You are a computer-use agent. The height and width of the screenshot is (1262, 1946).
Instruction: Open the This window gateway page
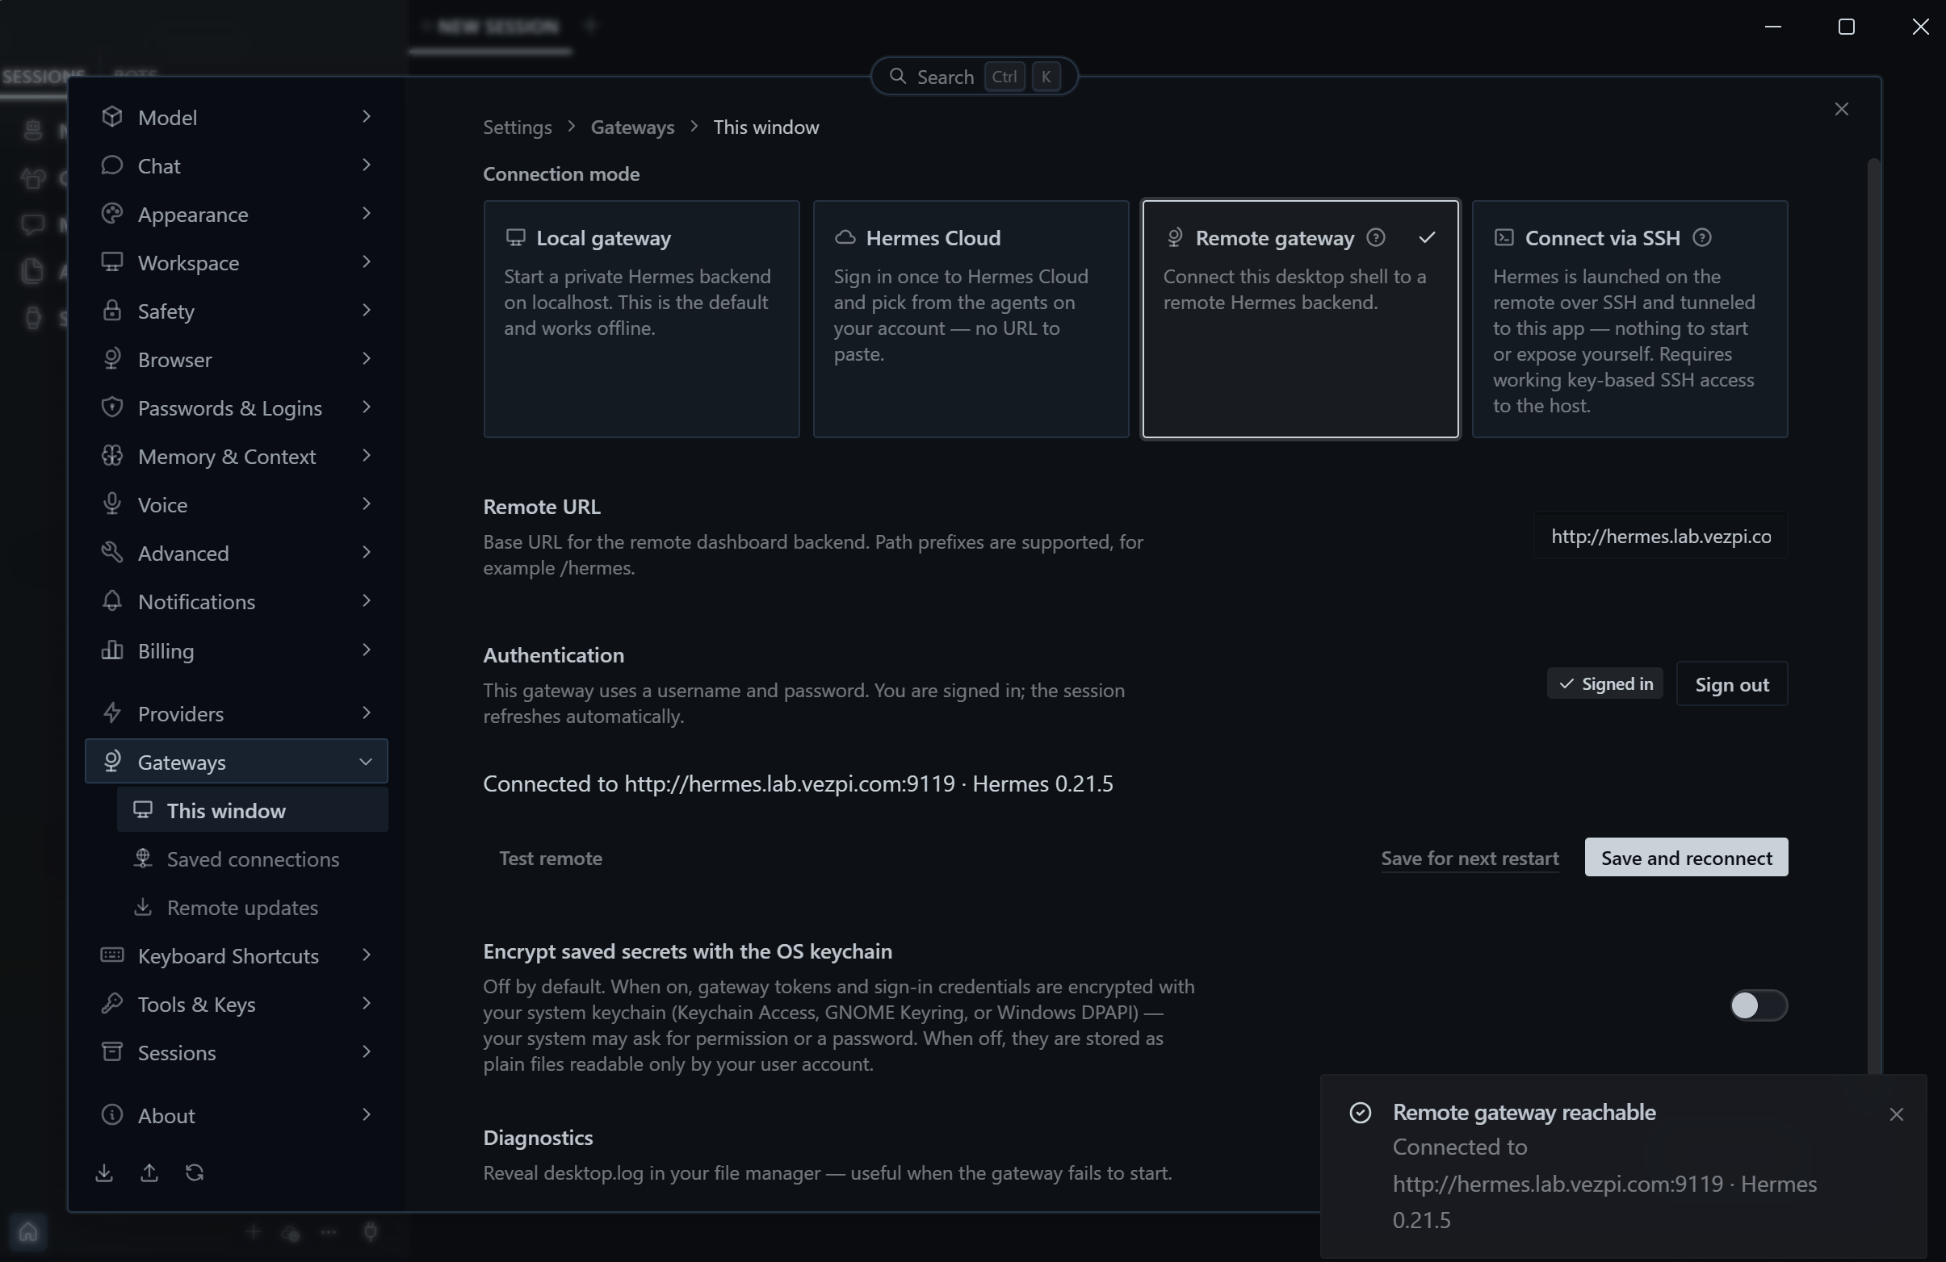point(252,810)
